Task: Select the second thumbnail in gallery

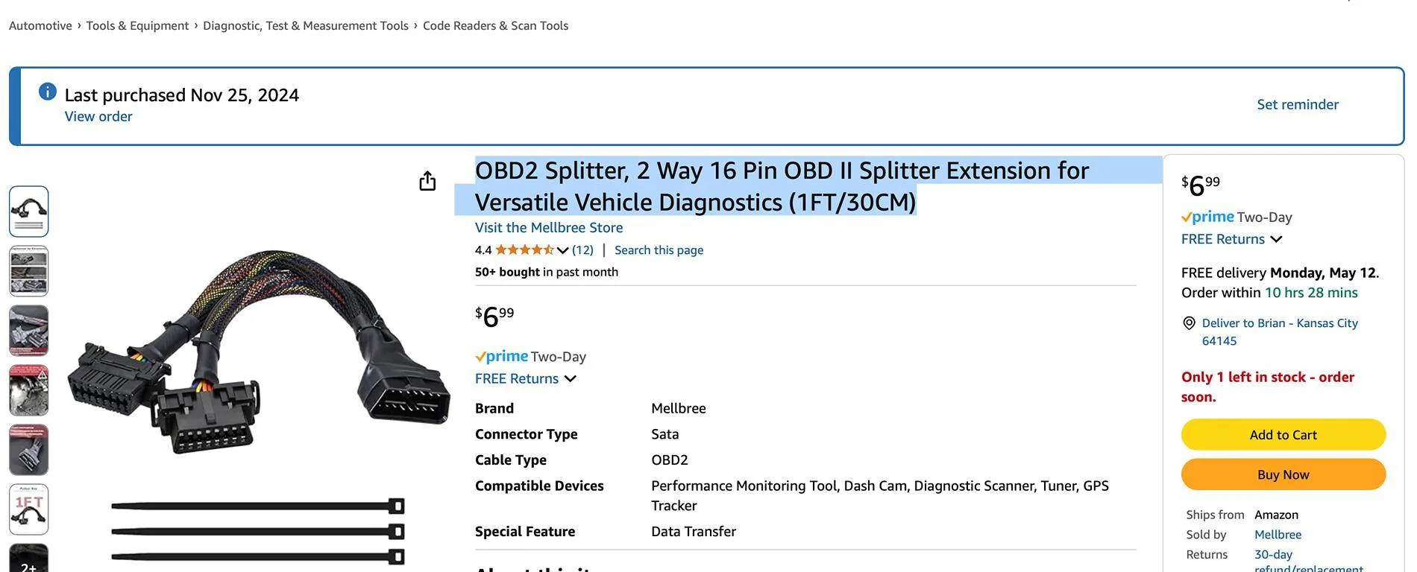Action: 29,271
